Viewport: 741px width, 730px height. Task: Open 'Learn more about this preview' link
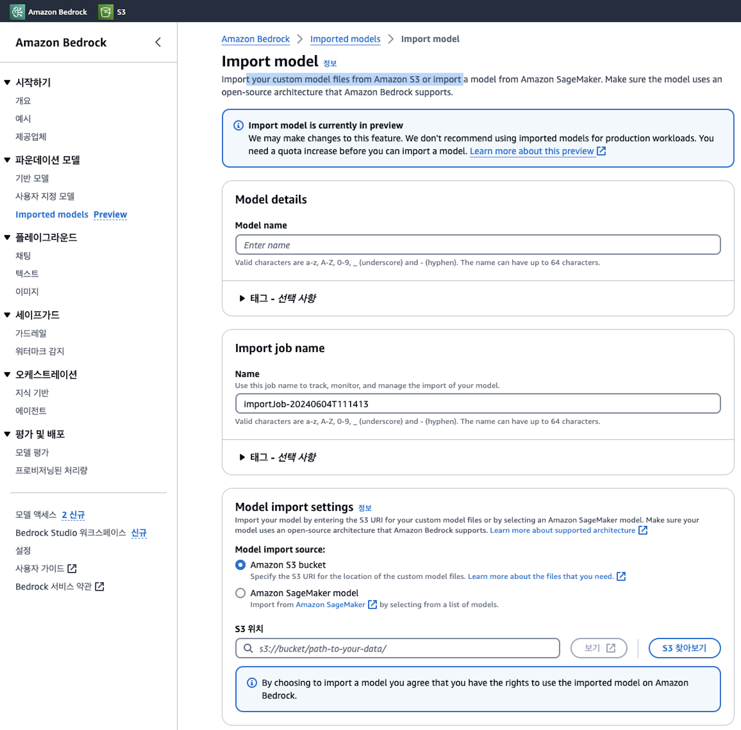531,151
